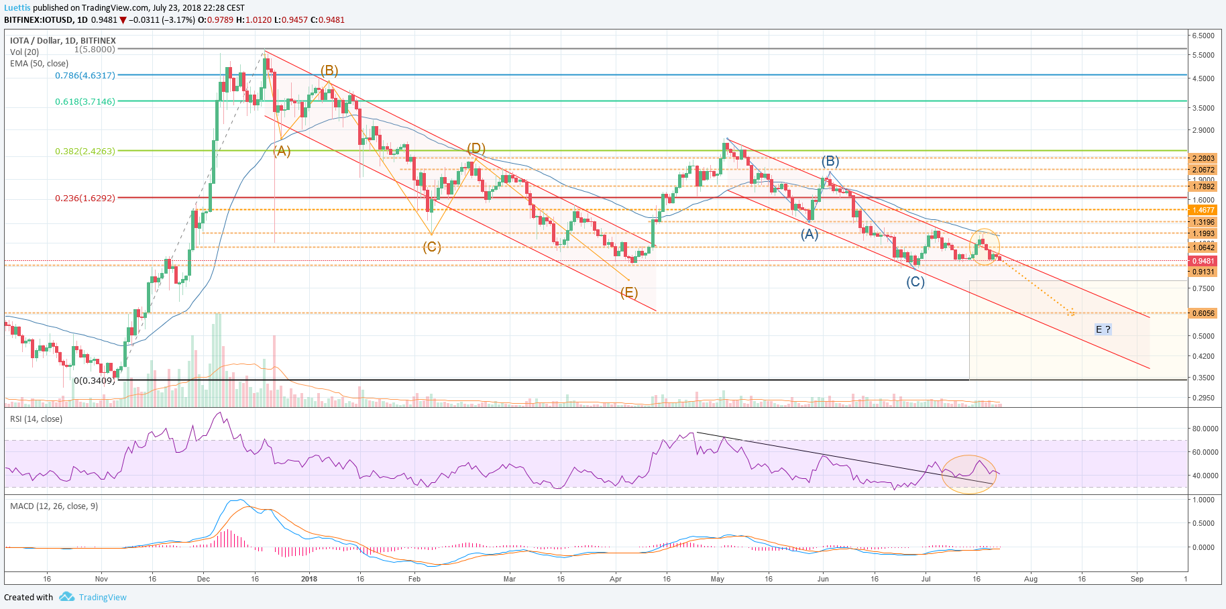This screenshot has width=1226, height=609.
Task: Open the TradingView link in footer
Action: point(103,597)
